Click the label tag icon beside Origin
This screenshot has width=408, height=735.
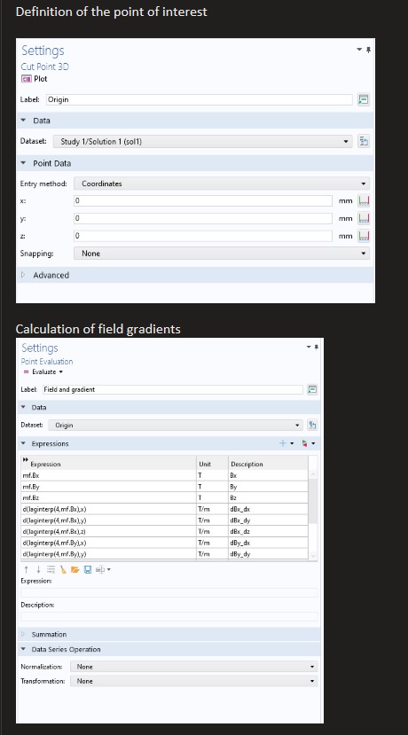(364, 99)
